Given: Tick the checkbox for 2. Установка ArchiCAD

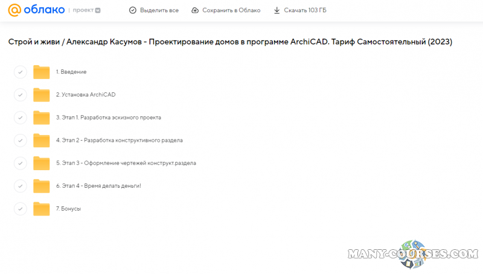Looking at the screenshot, I should [20, 95].
